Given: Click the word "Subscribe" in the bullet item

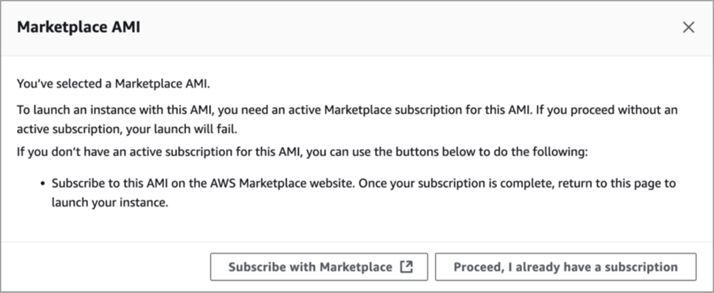Looking at the screenshot, I should click(x=77, y=183).
